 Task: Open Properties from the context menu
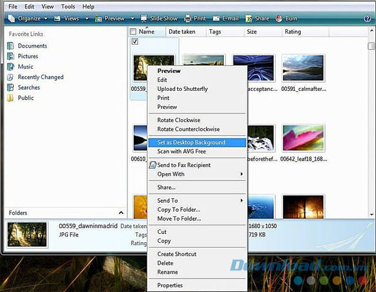click(197, 286)
